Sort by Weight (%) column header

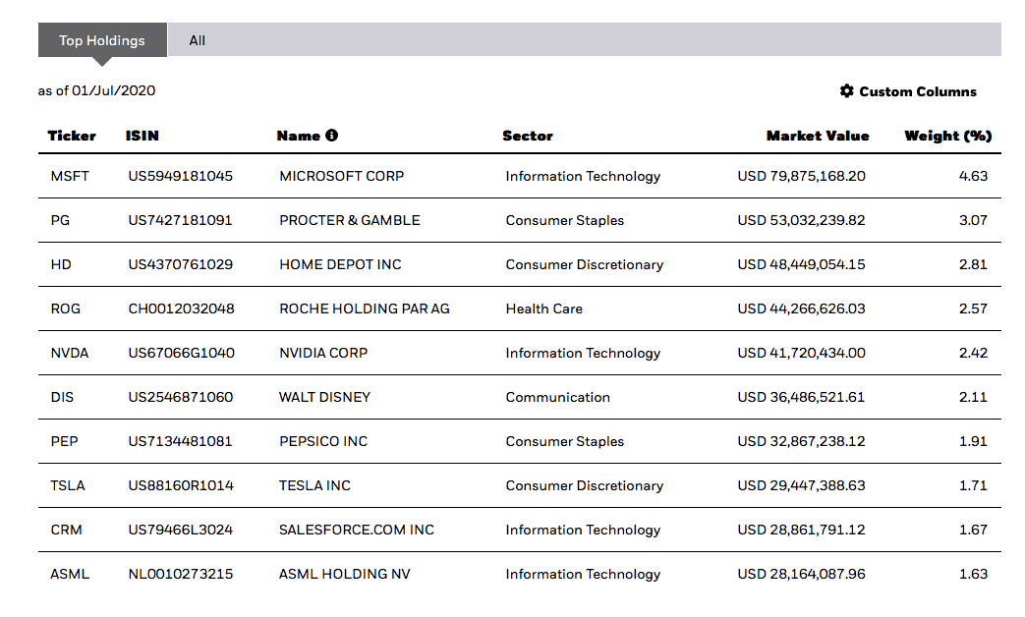click(x=947, y=136)
